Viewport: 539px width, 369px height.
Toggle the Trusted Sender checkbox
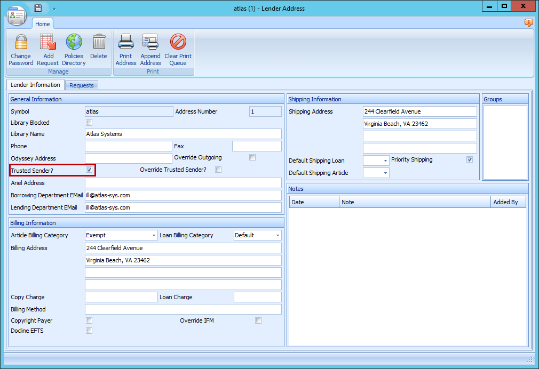tap(89, 170)
